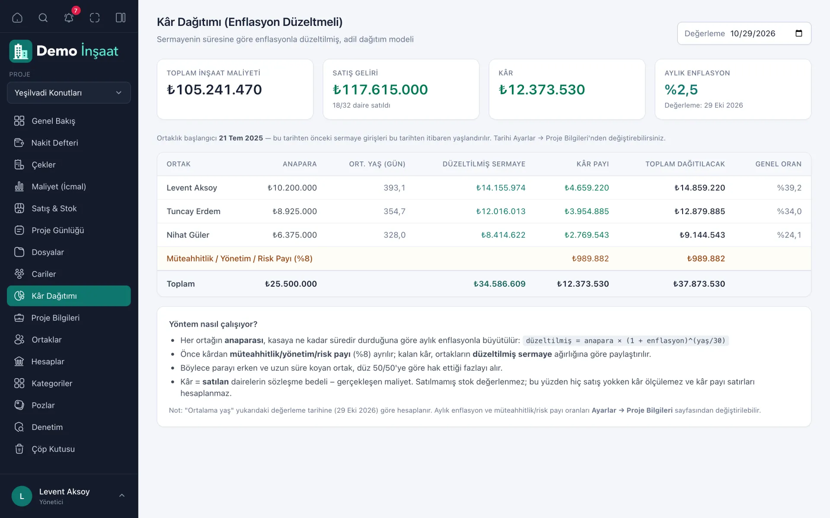This screenshot has height=518, width=830.
Task: Toggle fullscreen mode icon
Action: point(95,18)
